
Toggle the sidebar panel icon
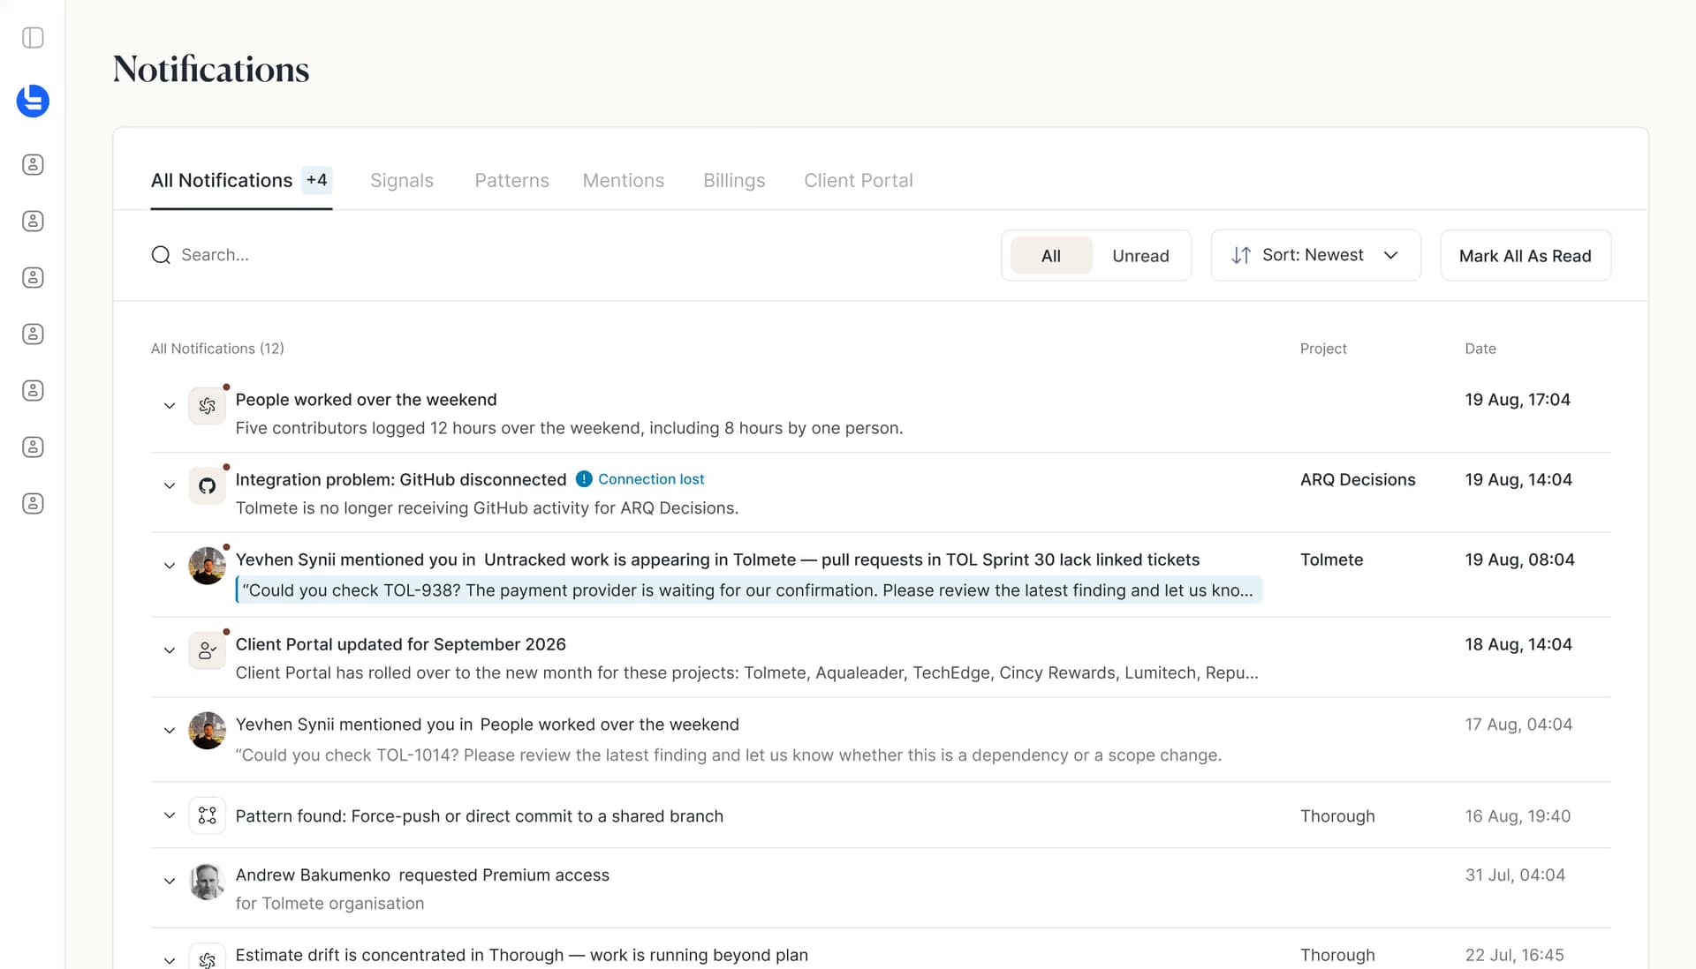point(33,37)
